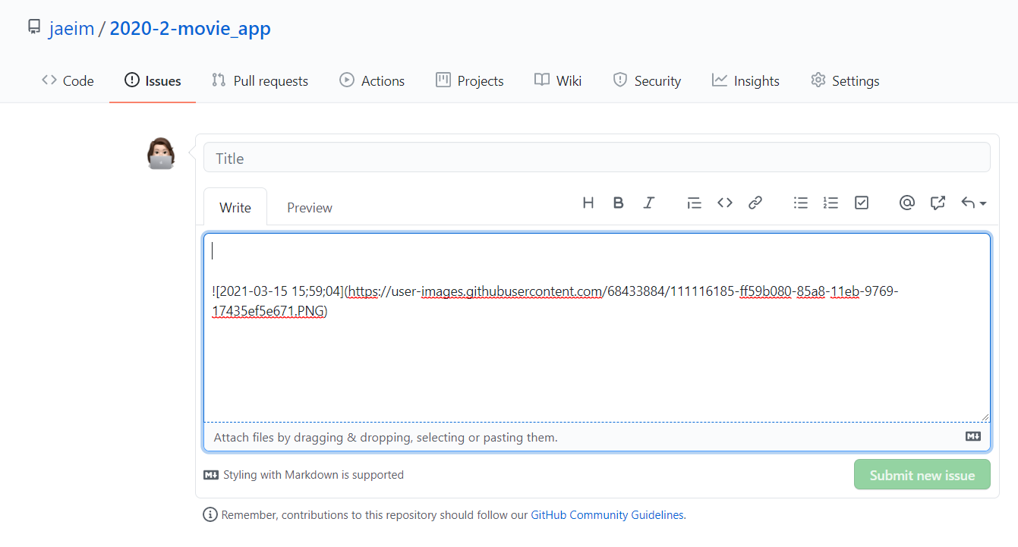Open the Pull requests tab
The height and width of the screenshot is (547, 1018).
tap(260, 80)
